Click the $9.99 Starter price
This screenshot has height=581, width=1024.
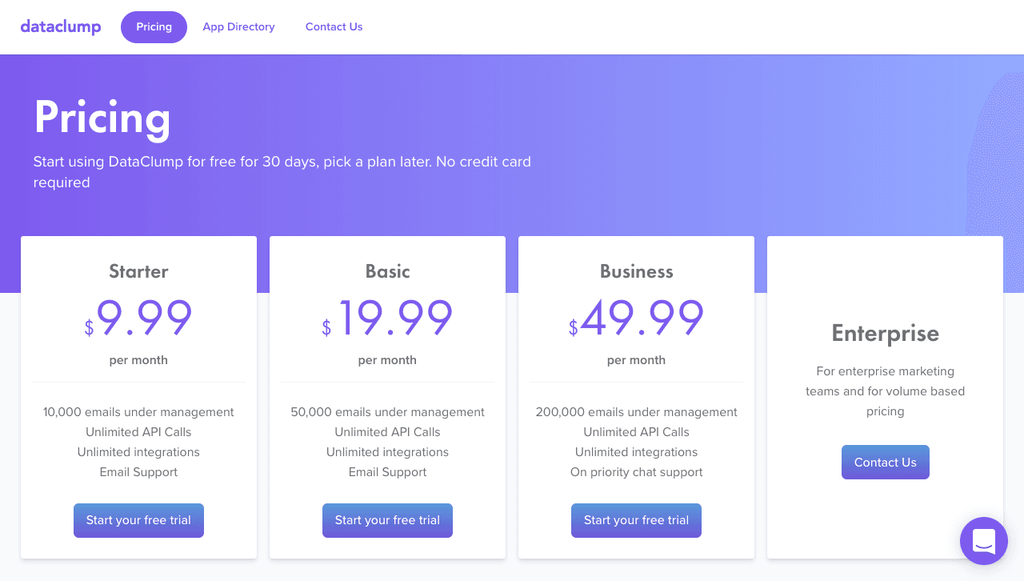[138, 318]
